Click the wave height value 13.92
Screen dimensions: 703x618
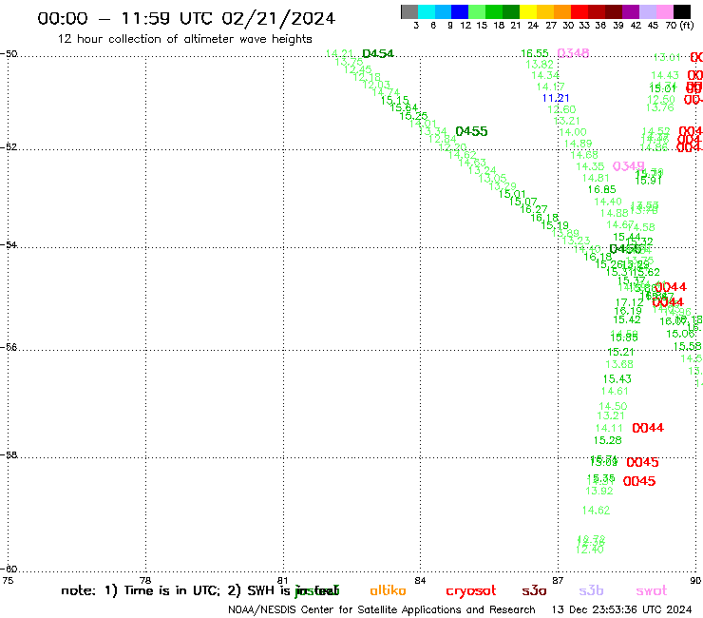599,491
